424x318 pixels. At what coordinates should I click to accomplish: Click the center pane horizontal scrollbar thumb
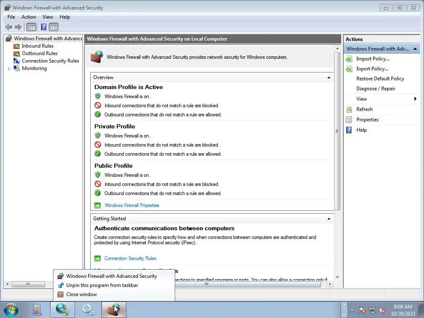click(206, 284)
